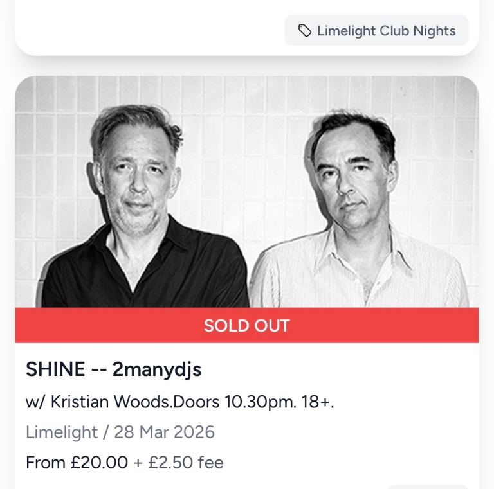Open the Limelight Club Nights tag

point(377,31)
